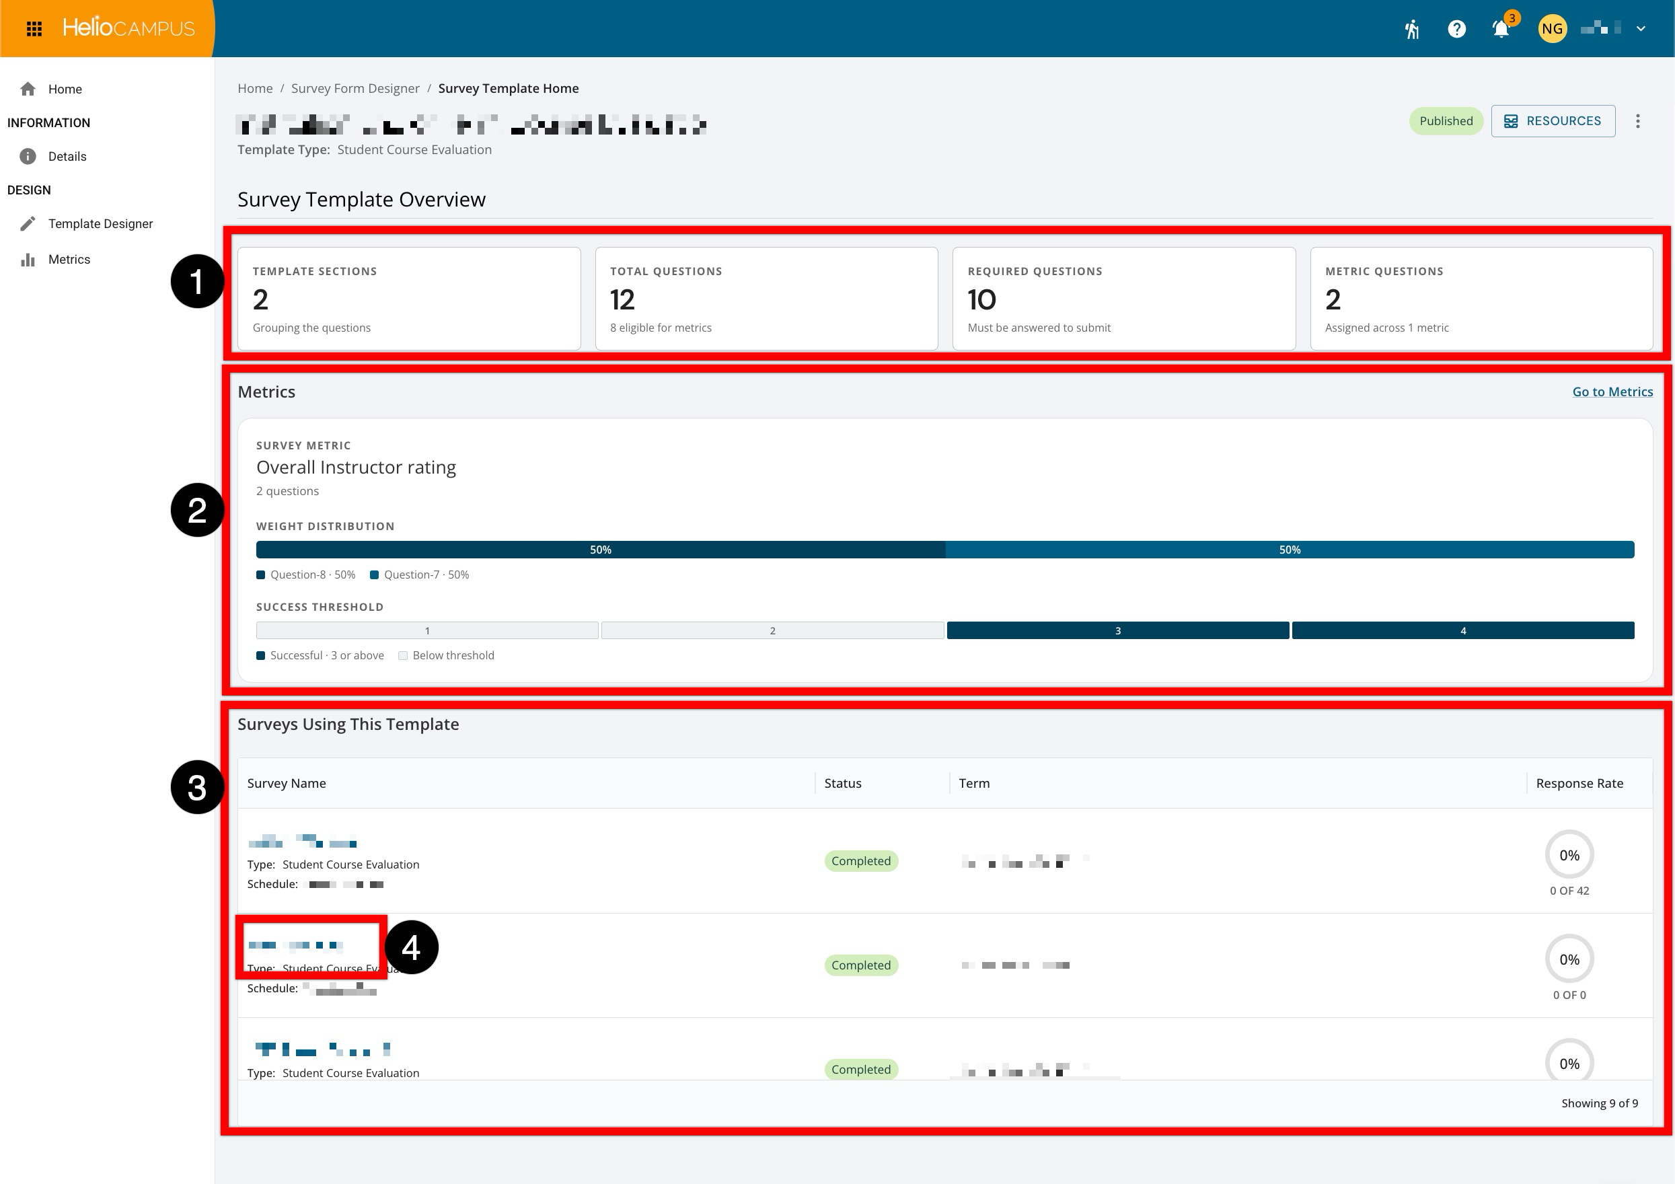Click the Question-8 50% weight bar segment
This screenshot has height=1184, width=1675.
pos(601,550)
